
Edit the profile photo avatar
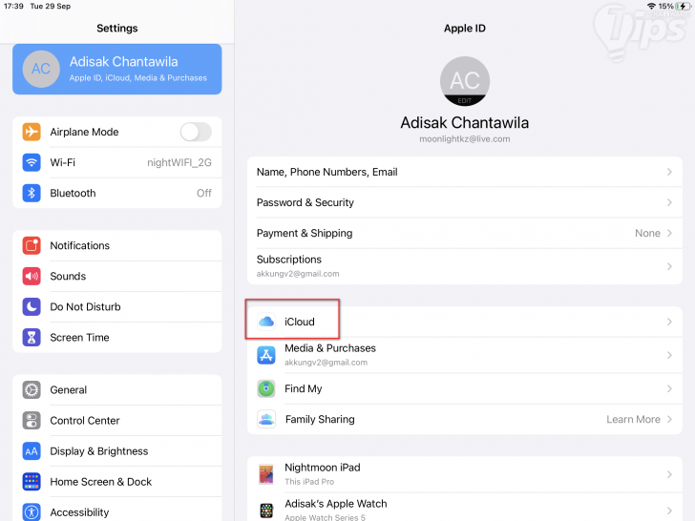coord(465,81)
